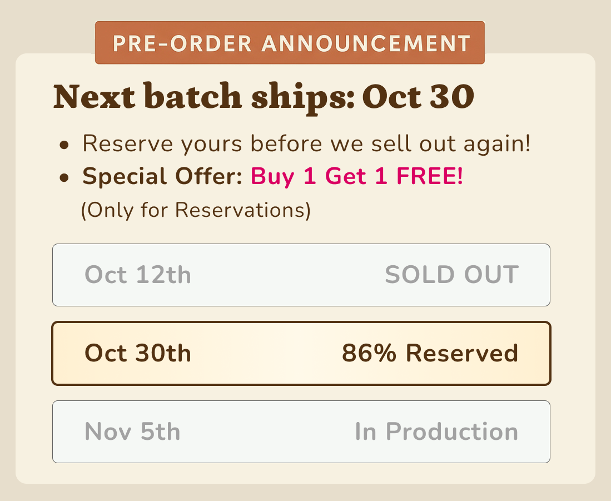611x501 pixels.
Task: Click the "(Only for Reservations)" note
Action: (195, 210)
